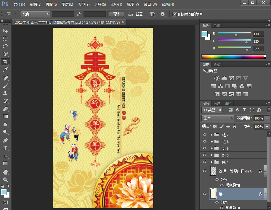Screen dimensions: 271x210
Task: Expand the 组 1 layer group
Action: [212, 162]
